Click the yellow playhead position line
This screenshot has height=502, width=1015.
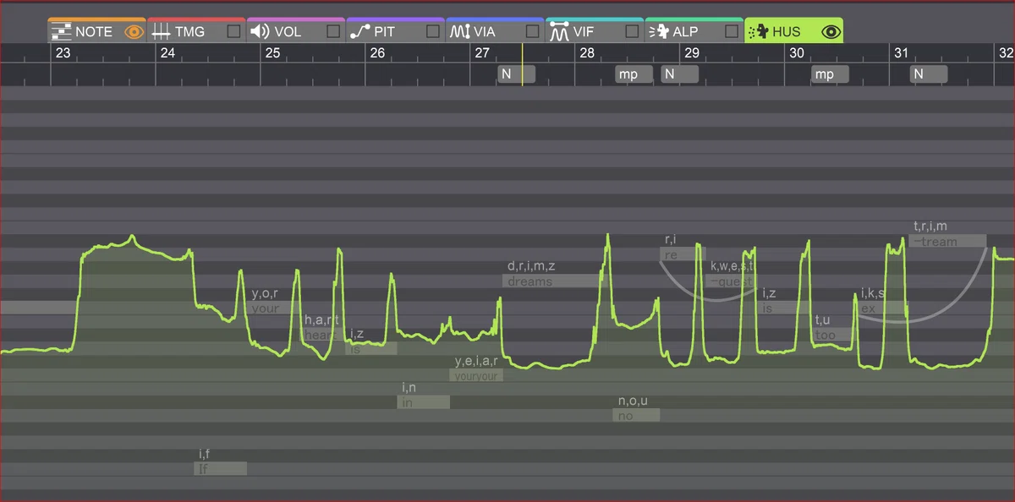(523, 64)
